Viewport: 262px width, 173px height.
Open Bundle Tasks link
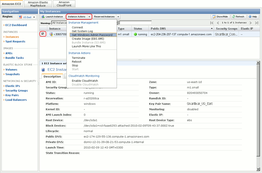click(x=15, y=58)
